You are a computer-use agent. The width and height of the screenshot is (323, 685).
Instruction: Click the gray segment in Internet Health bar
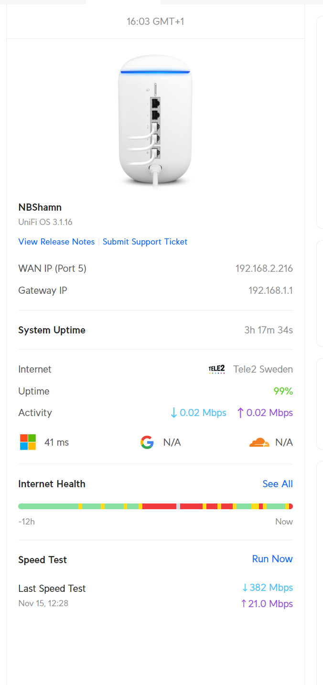(x=178, y=506)
